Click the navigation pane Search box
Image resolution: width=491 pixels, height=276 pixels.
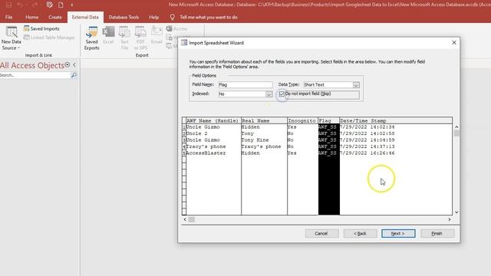point(35,75)
